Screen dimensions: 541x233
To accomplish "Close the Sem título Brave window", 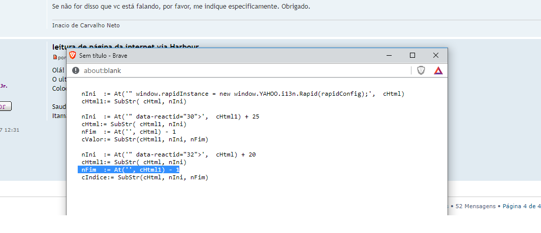I will (436, 55).
